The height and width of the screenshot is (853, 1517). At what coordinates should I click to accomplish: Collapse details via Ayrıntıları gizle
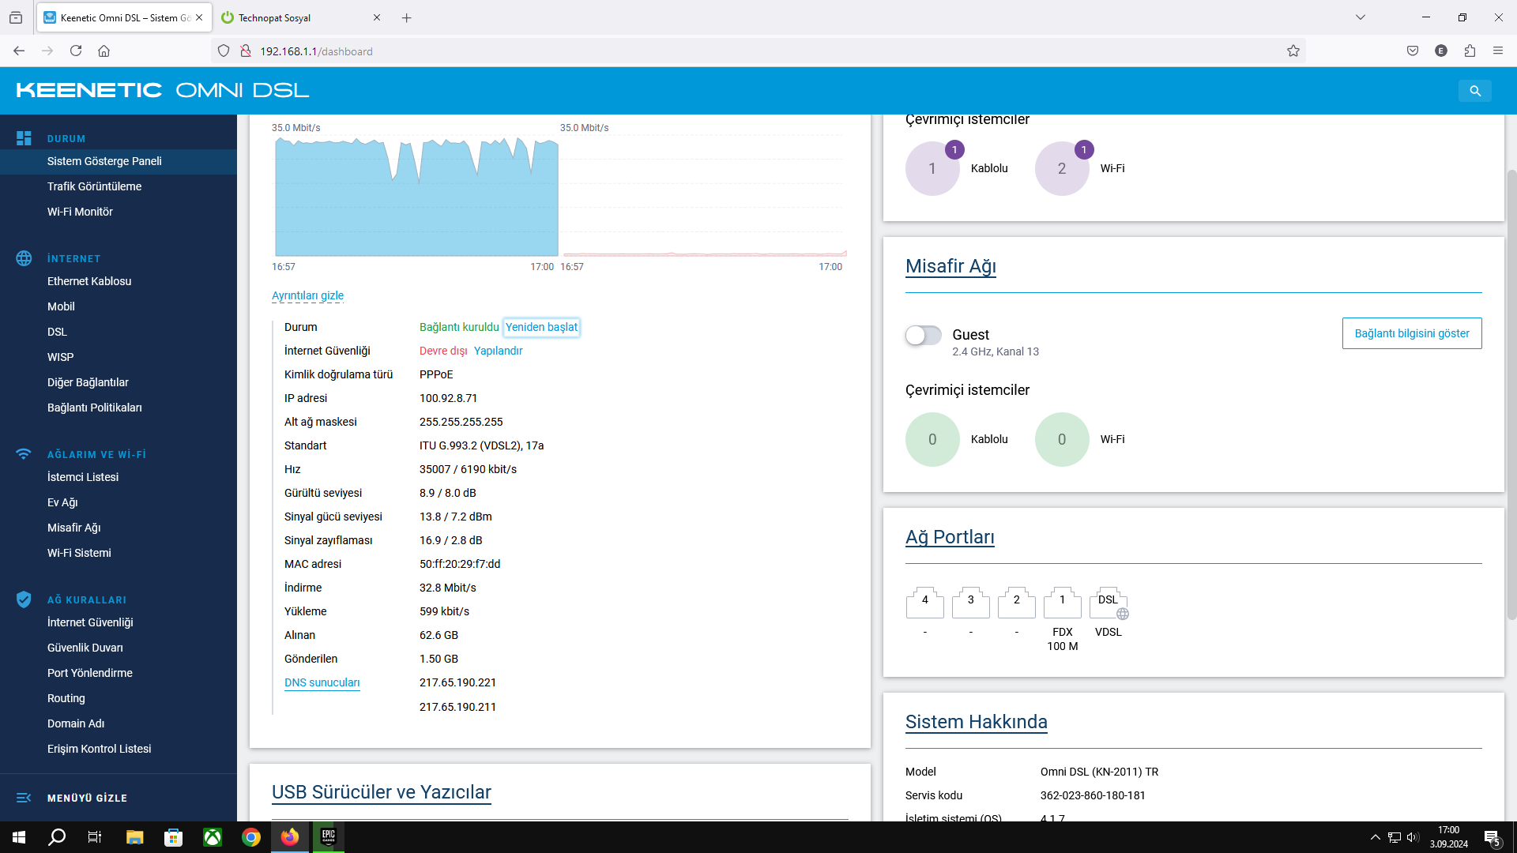click(x=307, y=295)
